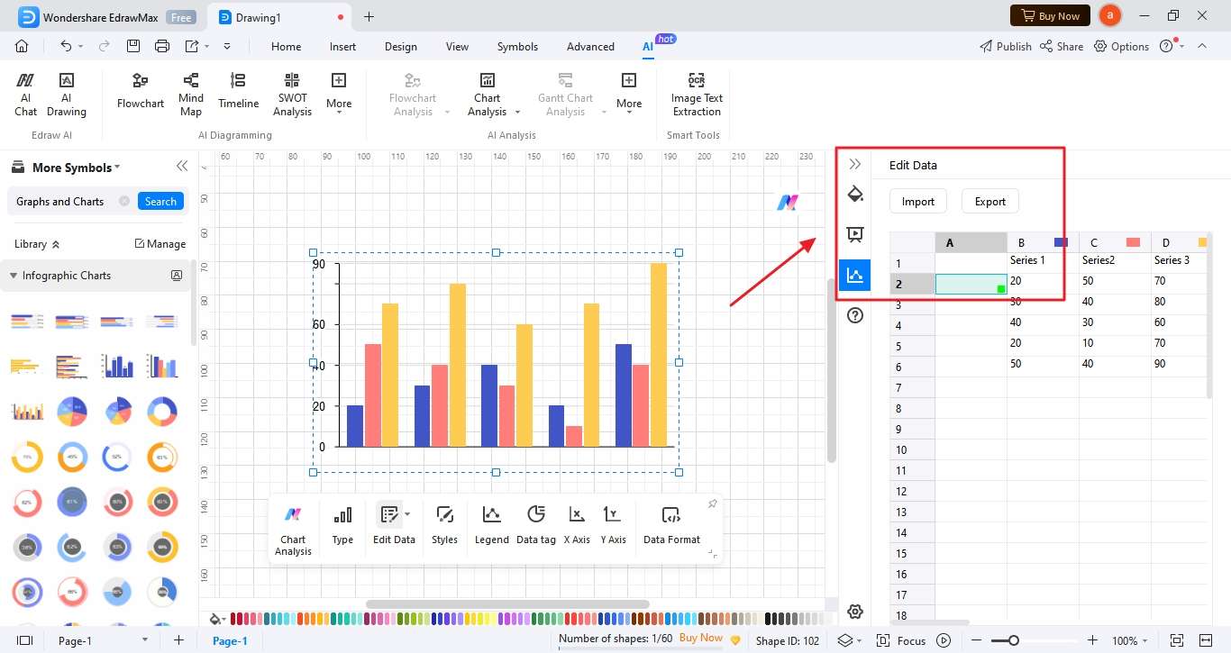The image size is (1231, 653).
Task: Toggle Focus mode in status bar
Action: 903,640
